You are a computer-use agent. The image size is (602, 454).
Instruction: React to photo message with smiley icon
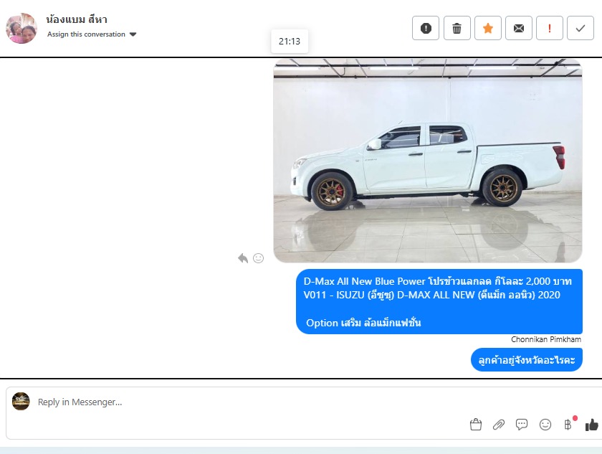259,258
